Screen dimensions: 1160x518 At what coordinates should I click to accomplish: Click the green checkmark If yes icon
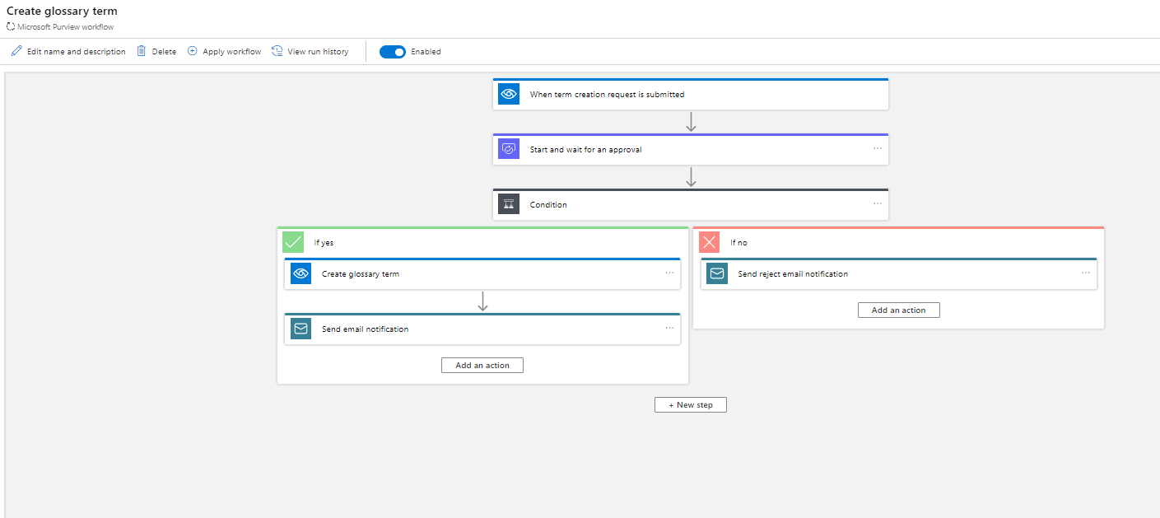[293, 242]
